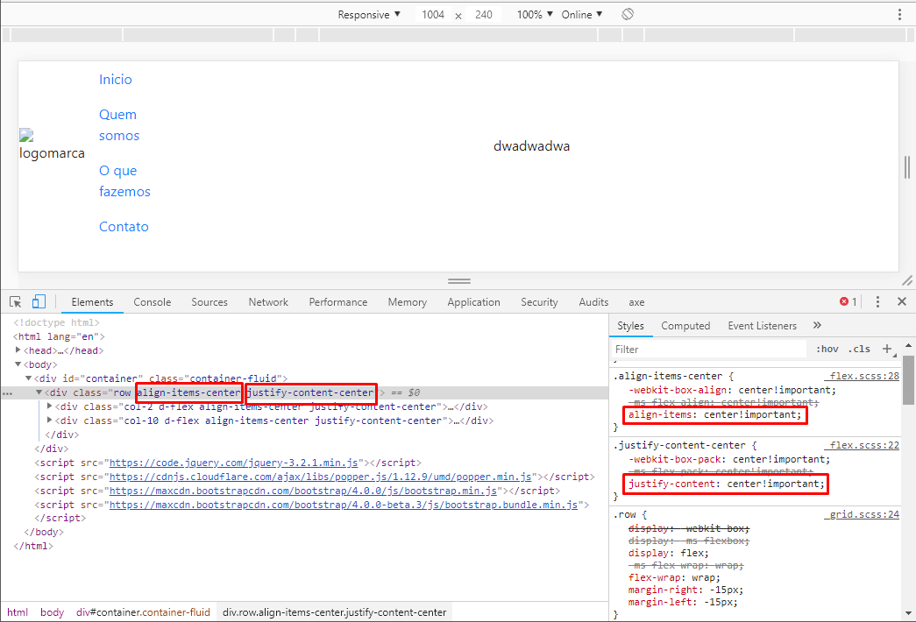Viewport: 916px width, 622px height.
Task: Click the Contato link
Action: point(124,227)
